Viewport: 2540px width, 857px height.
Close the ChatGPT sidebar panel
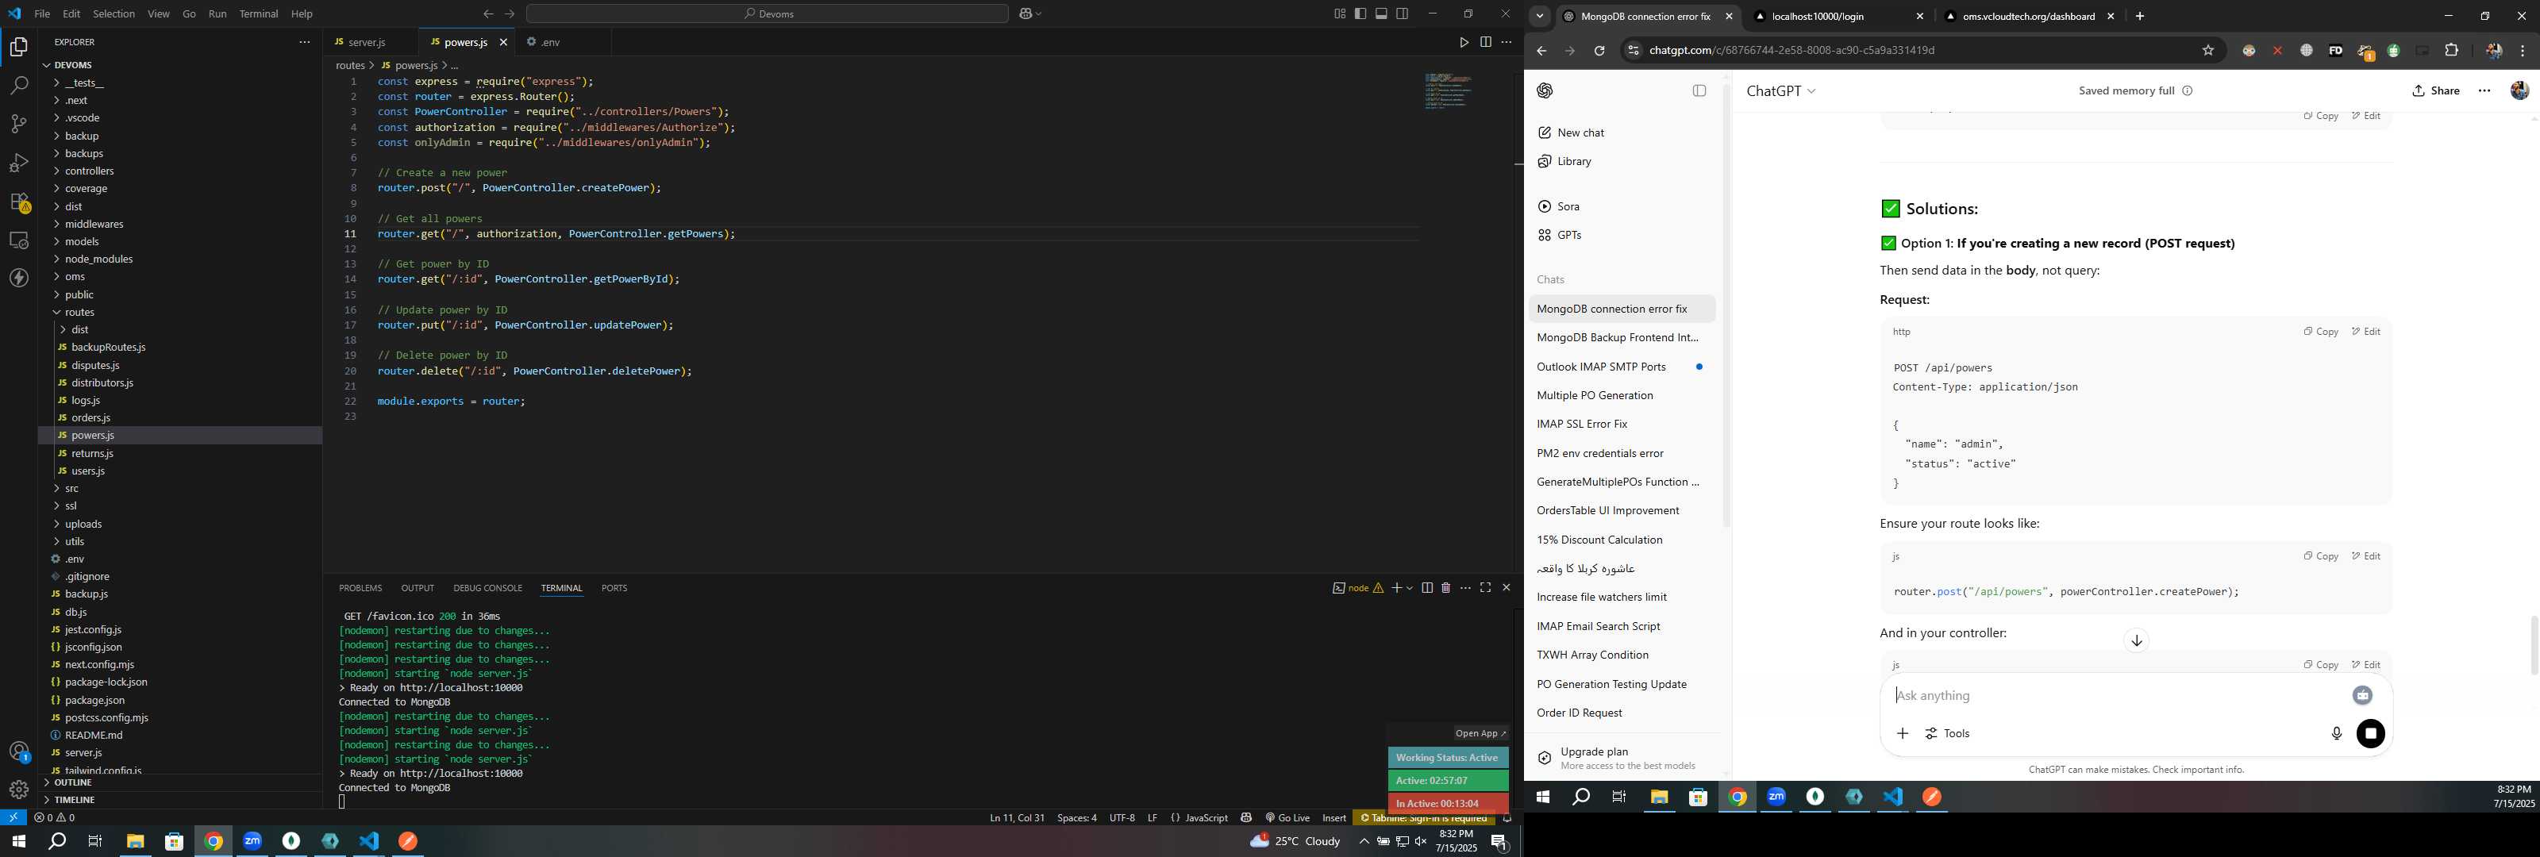tap(1699, 90)
